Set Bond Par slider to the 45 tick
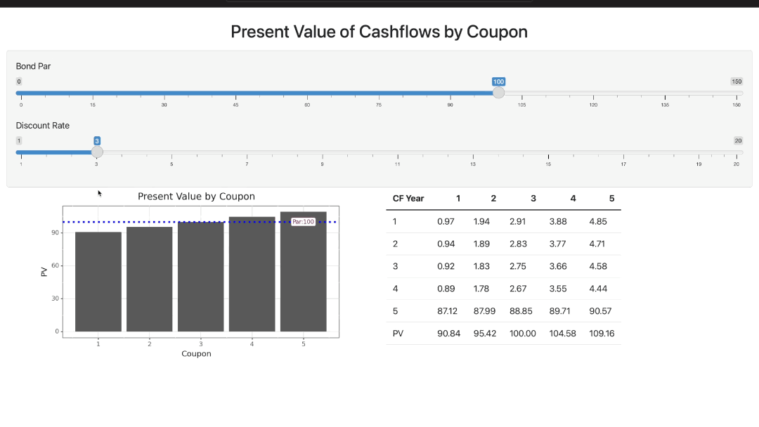 [235, 93]
